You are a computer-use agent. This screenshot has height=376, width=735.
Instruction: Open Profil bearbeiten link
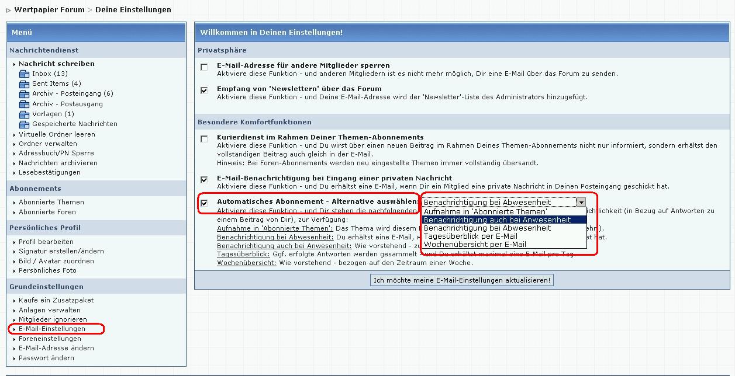click(x=46, y=242)
